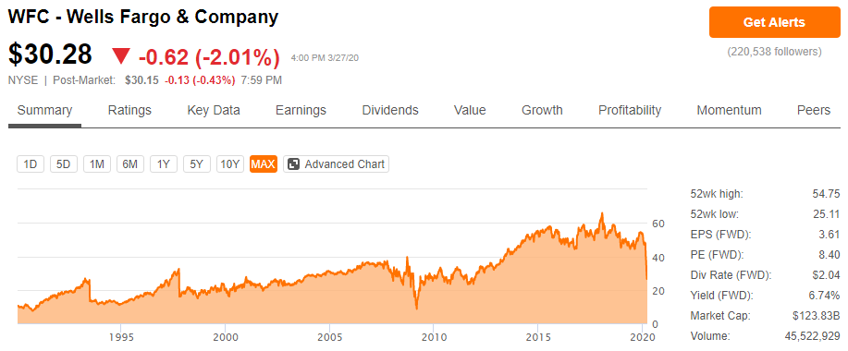848x351 pixels.
Task: Pick the 10Y chart range
Action: [230, 164]
